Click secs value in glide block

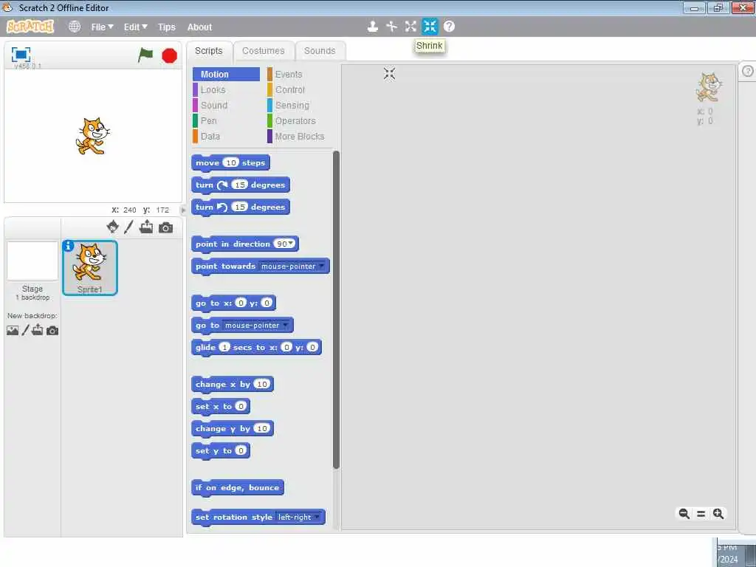224,347
